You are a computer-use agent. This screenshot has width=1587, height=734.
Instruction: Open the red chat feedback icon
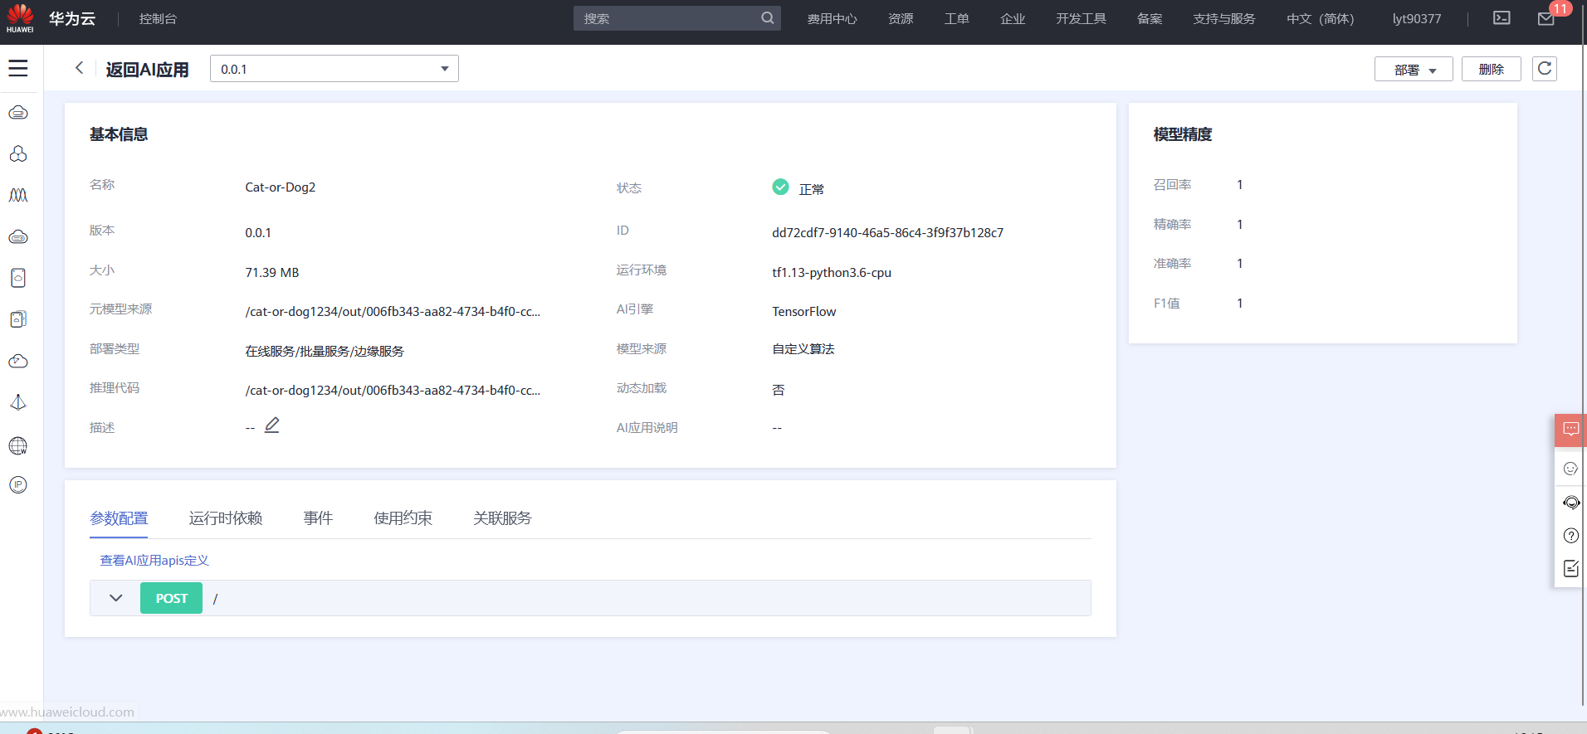click(x=1570, y=430)
